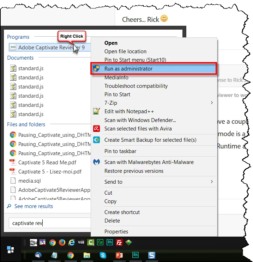253x262 pixels.
Task: Expand the 7-Zip submenu arrow
Action: click(212, 103)
